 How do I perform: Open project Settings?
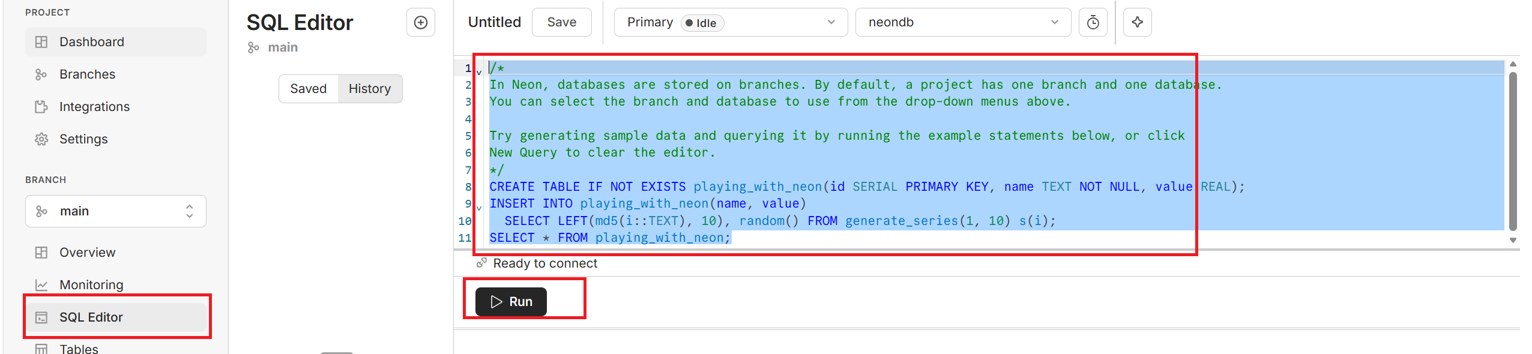coord(116,139)
